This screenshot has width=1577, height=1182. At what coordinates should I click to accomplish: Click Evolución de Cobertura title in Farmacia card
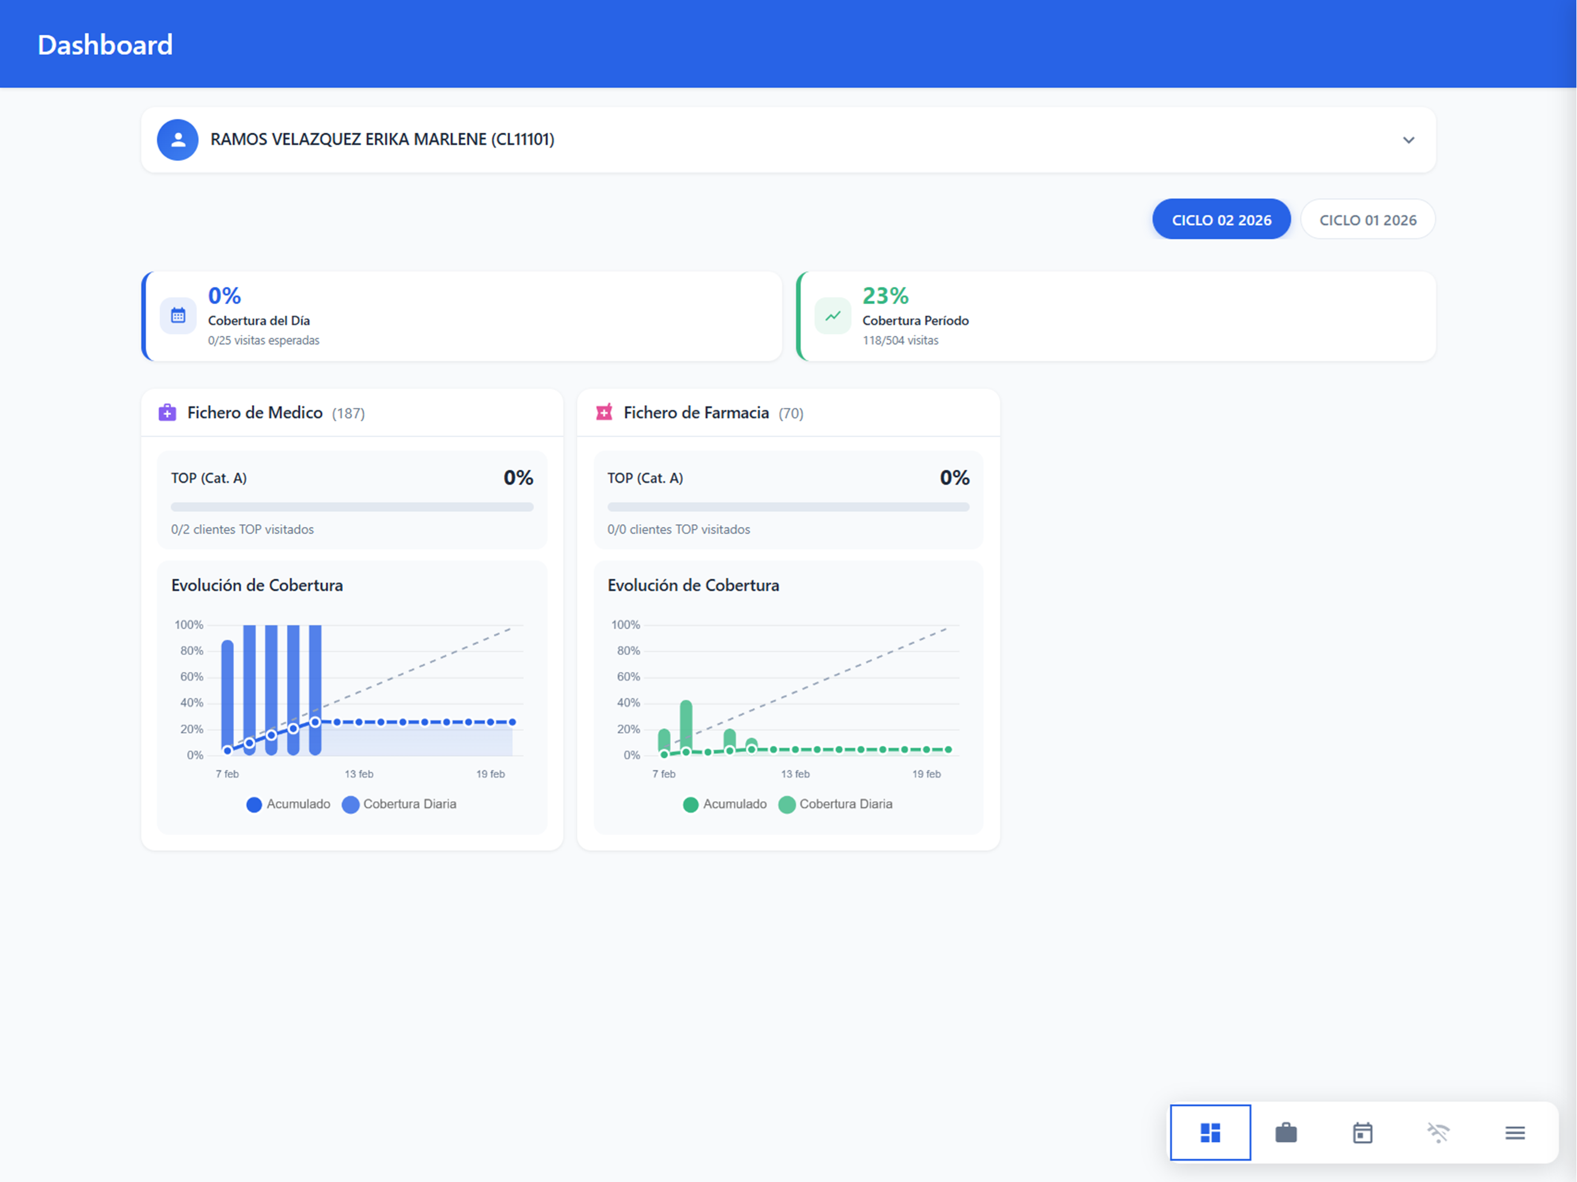point(693,585)
